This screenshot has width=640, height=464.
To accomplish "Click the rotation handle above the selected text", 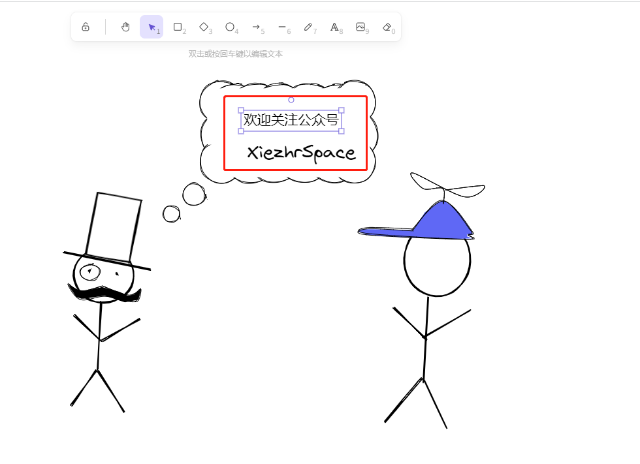I will [x=291, y=99].
